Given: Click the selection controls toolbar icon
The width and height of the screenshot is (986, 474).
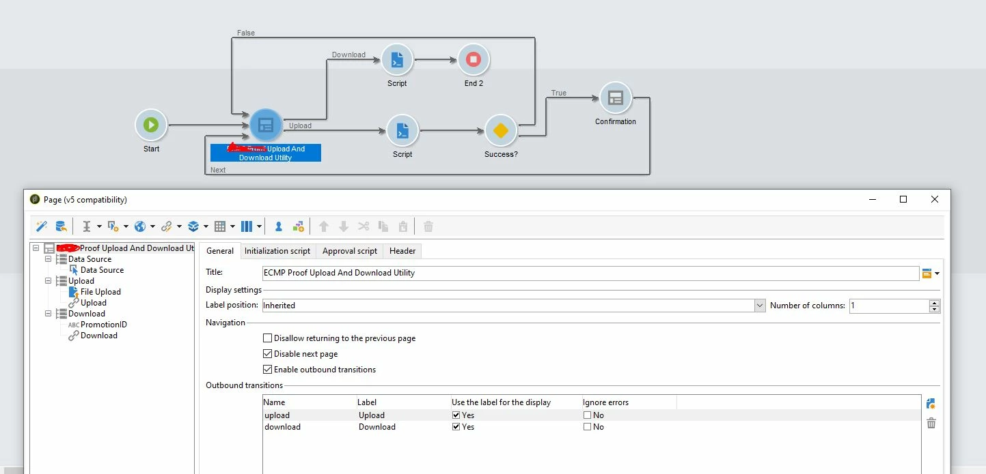Looking at the screenshot, I should [x=113, y=226].
